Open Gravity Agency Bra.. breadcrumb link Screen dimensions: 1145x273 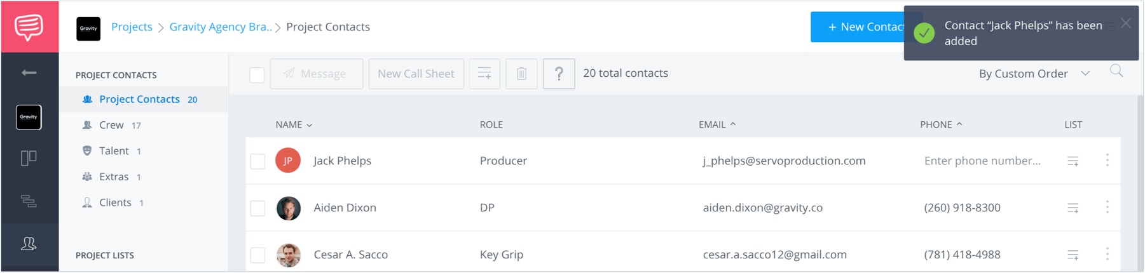(221, 27)
